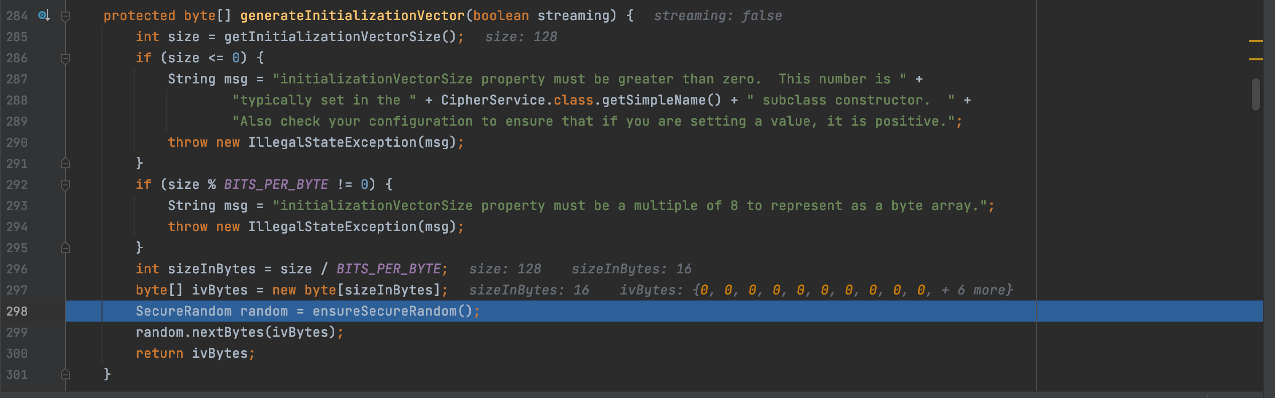Collapse the if block fold at line 286
This screenshot has width=1275, height=398.
(x=65, y=58)
